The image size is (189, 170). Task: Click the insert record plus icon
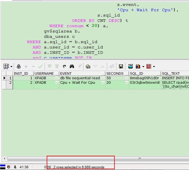tap(26, 66)
